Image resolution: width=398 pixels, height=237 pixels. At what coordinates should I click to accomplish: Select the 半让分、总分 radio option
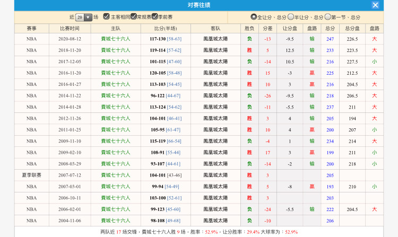pos(291,17)
